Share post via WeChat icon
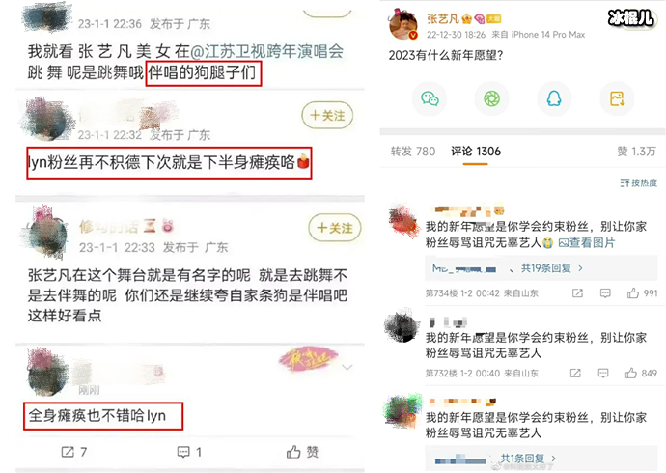The image size is (666, 473). click(430, 98)
